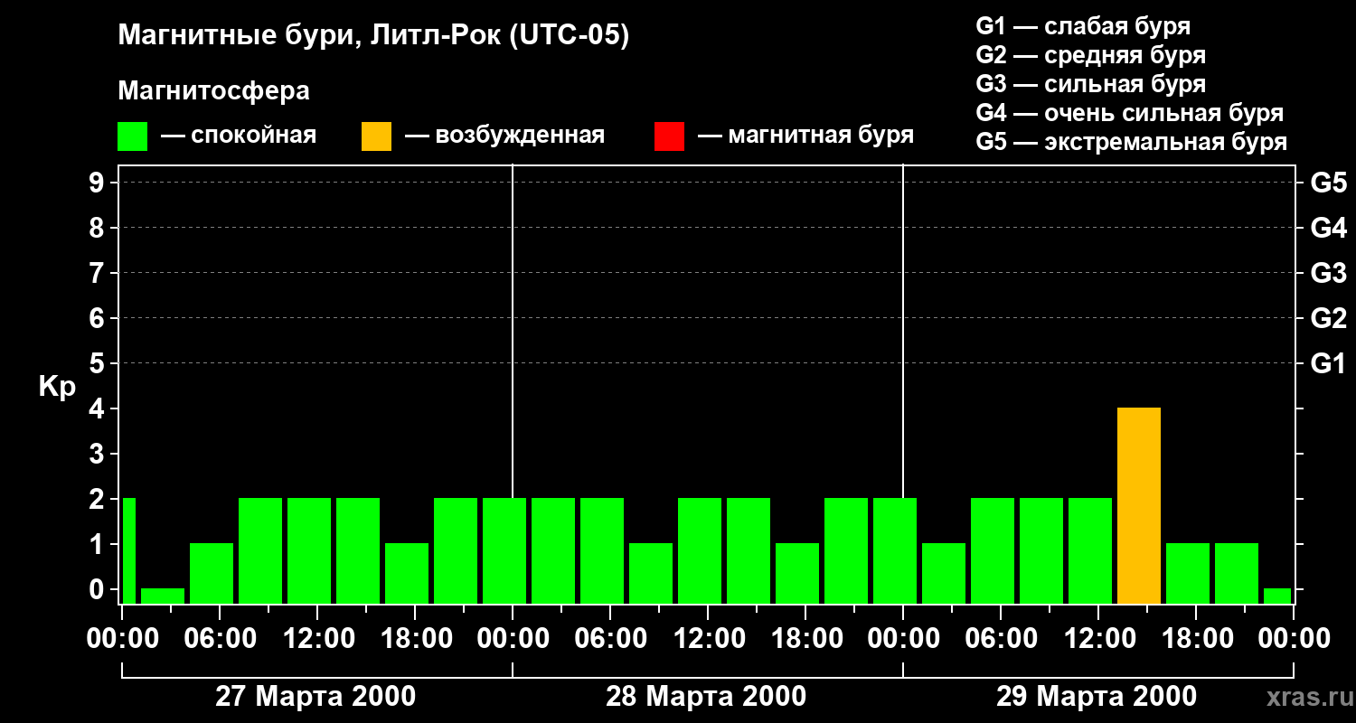Click the 28 Марта 2000 date label
Screen dimensions: 1356x723
[706, 696]
